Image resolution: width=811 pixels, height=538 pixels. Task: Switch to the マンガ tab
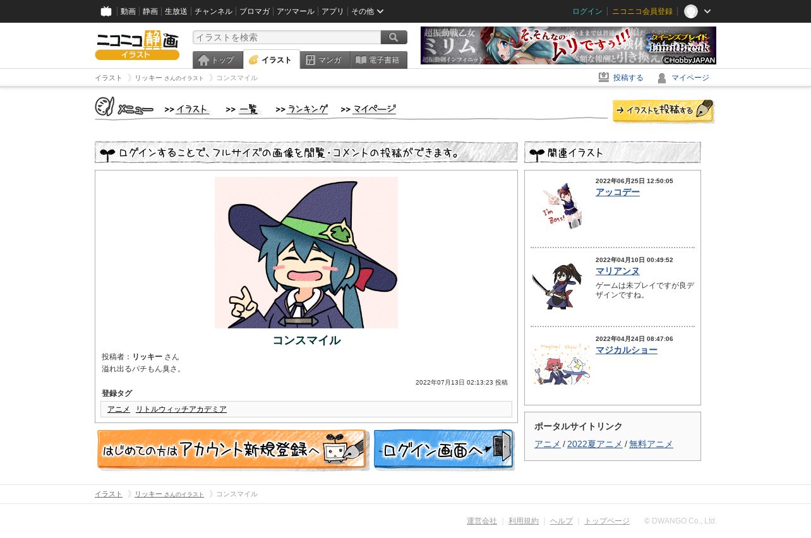(x=325, y=60)
